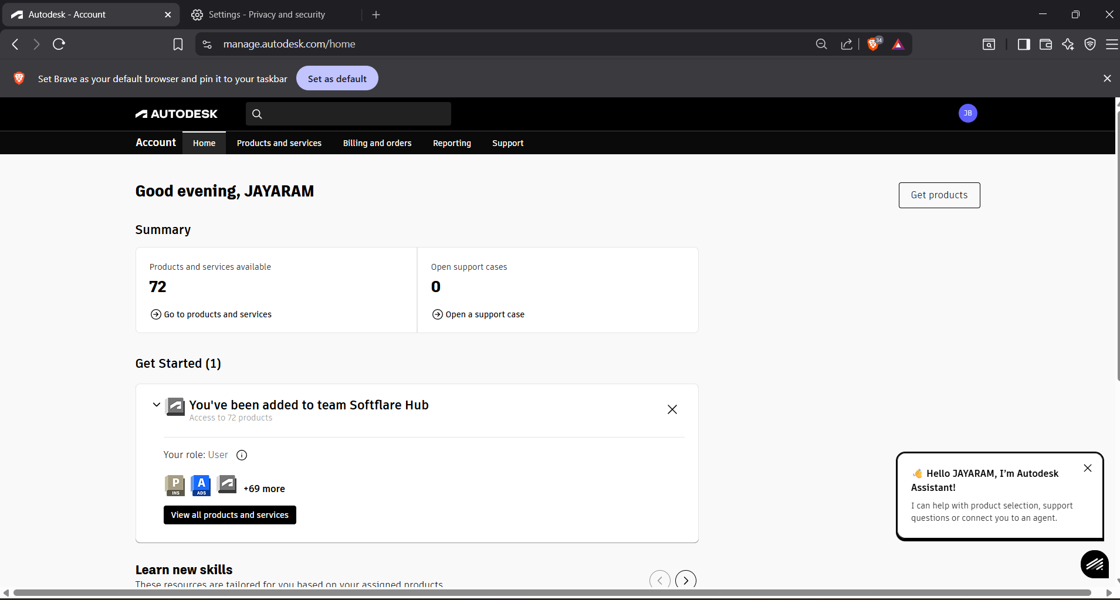Click the Autodesk product icon before +69 more
This screenshot has width=1120, height=600.
tap(226, 484)
